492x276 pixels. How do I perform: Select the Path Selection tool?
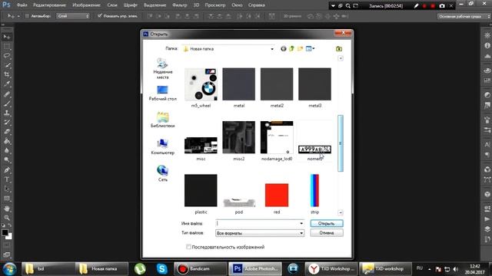(7, 189)
